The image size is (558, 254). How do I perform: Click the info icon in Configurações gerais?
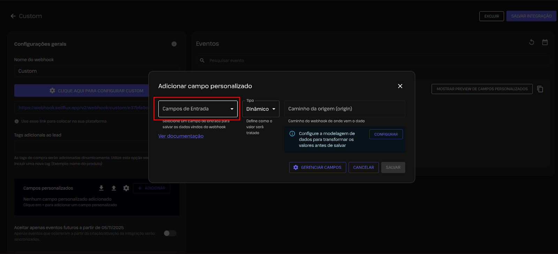(x=174, y=44)
